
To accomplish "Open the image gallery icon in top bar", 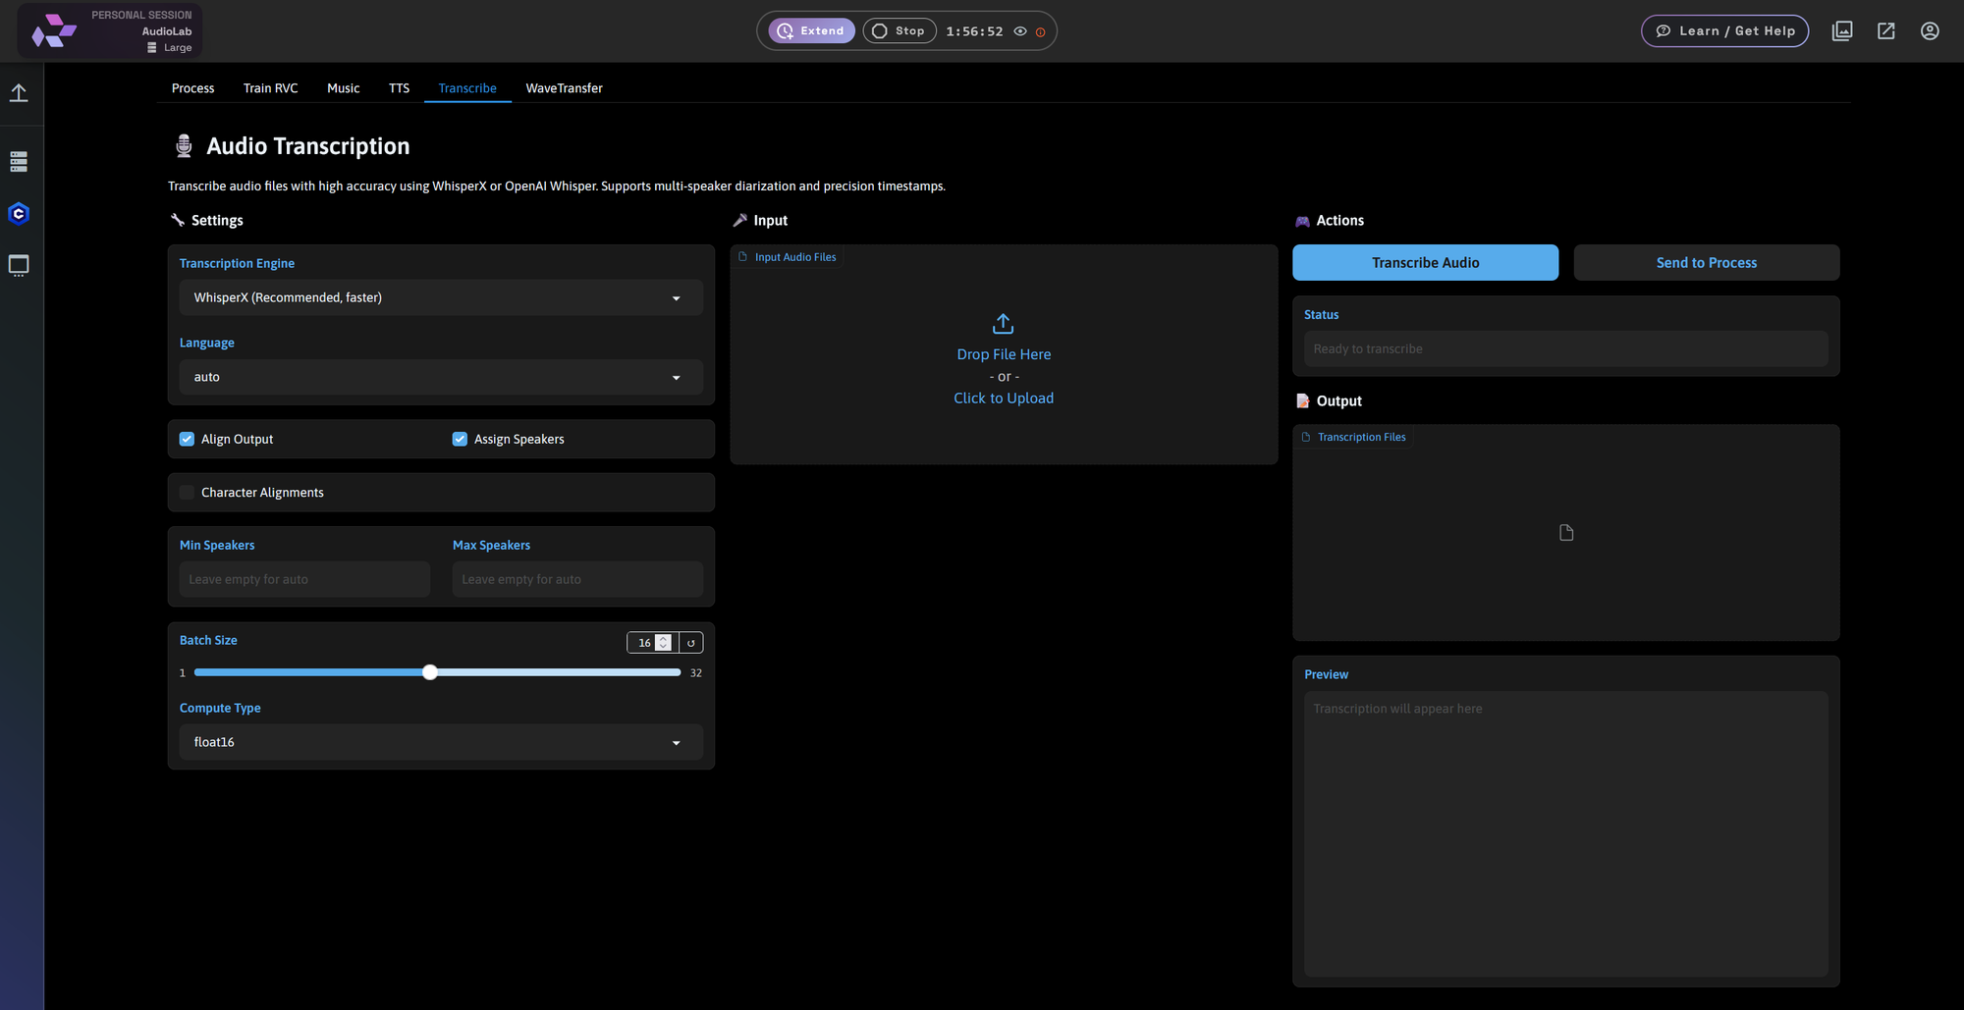I will pos(1842,31).
